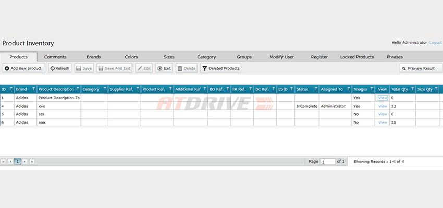Select page 1 in the pager
Image resolution: width=443 pixels, height=208 pixels.
(x=18, y=162)
